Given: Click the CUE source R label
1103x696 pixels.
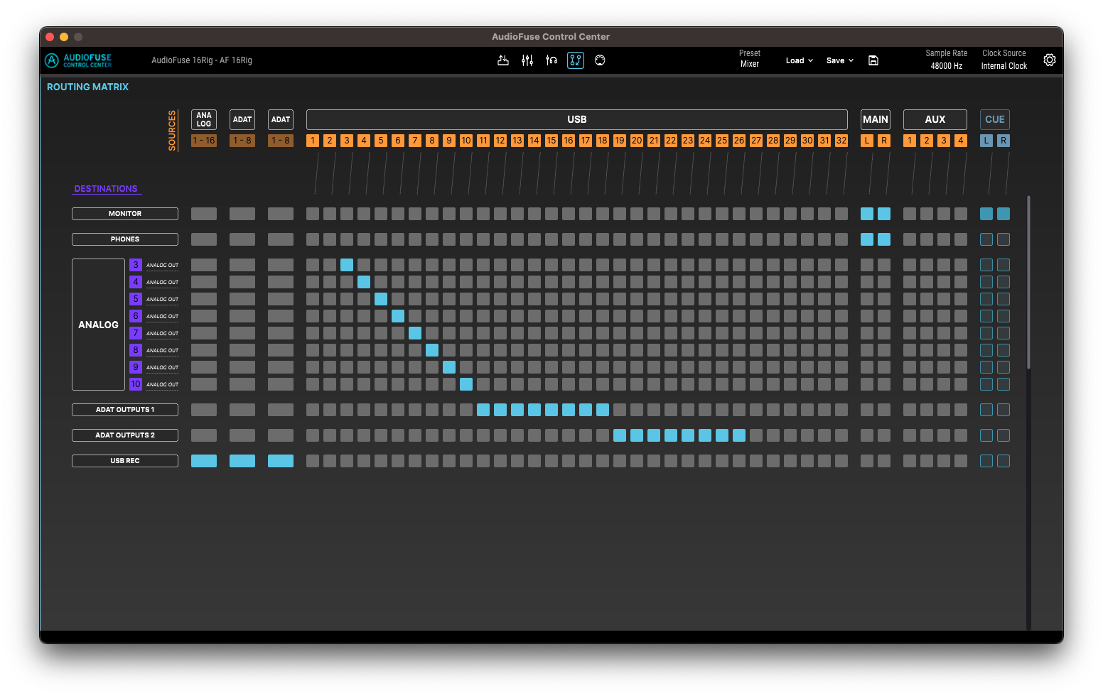Looking at the screenshot, I should click(x=1004, y=141).
